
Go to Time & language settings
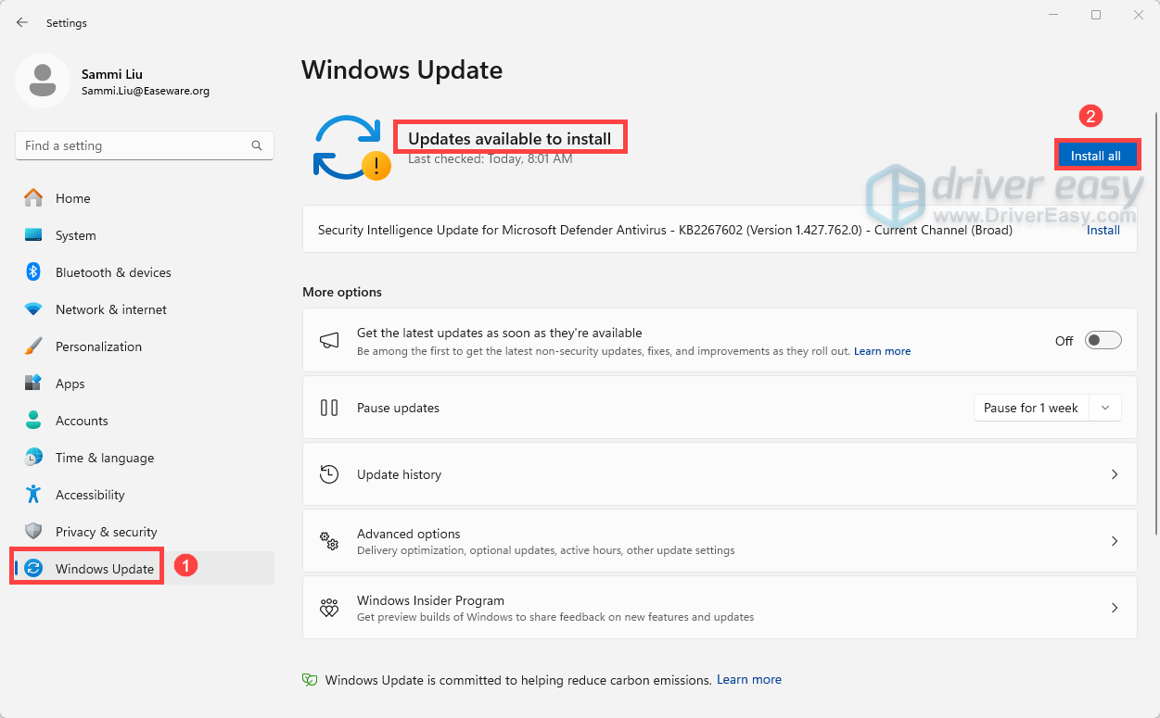point(145,458)
